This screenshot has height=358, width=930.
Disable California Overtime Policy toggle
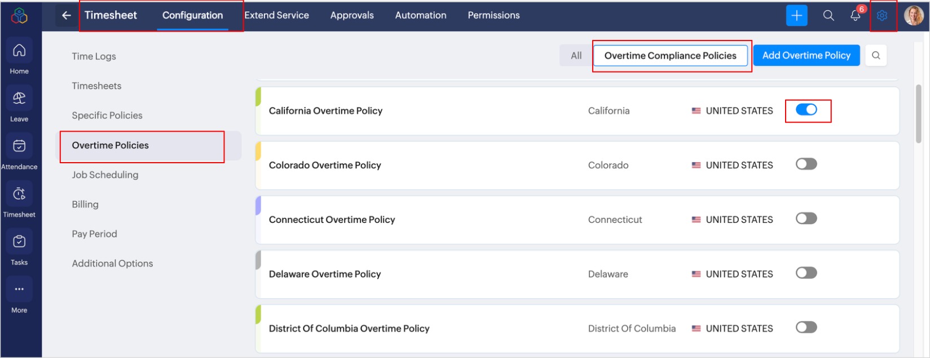(806, 110)
